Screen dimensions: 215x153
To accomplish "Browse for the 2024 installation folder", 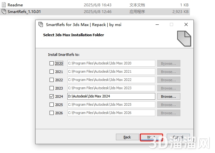I will point(169,96).
